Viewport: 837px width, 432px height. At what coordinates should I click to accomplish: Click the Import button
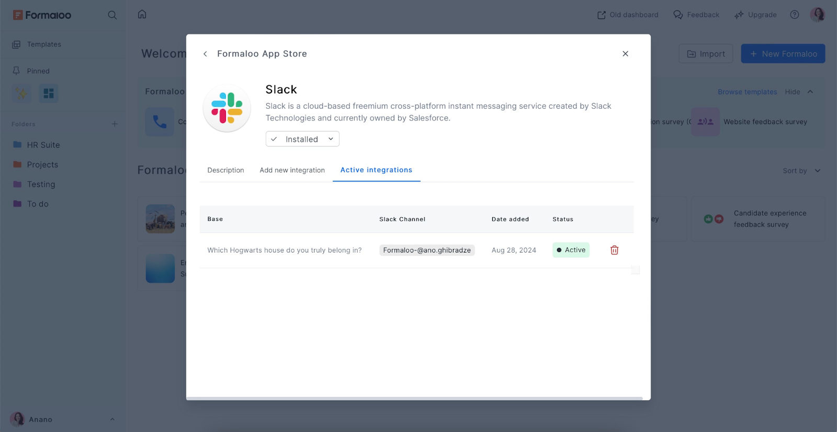click(x=706, y=54)
